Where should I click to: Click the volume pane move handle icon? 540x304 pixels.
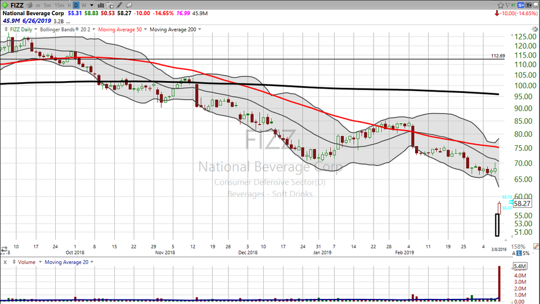[13, 262]
